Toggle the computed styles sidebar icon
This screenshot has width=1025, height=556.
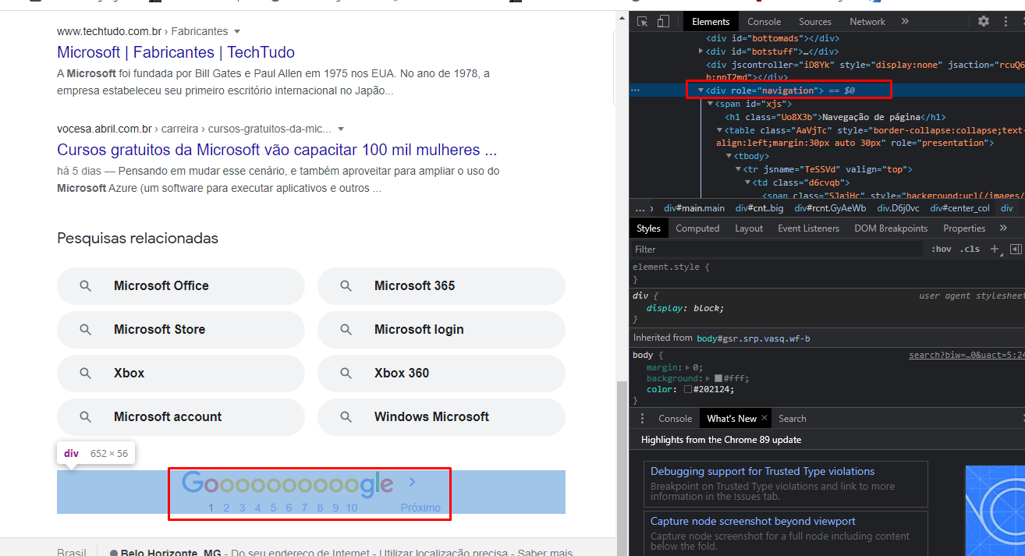tap(1016, 250)
